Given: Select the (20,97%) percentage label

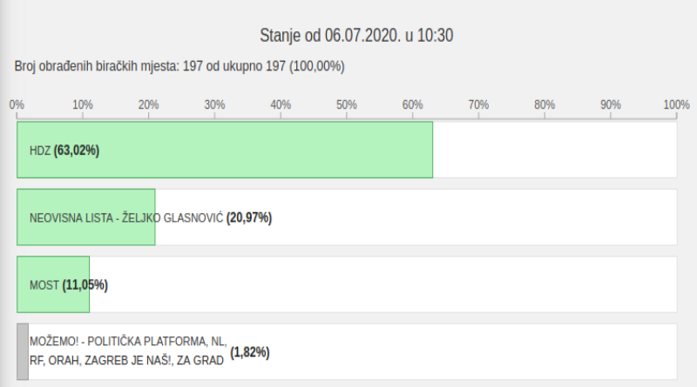Looking at the screenshot, I should [249, 218].
